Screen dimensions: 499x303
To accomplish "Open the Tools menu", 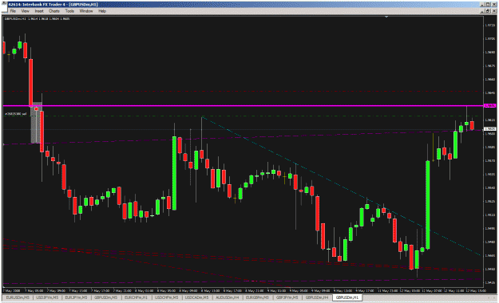I will click(x=69, y=11).
